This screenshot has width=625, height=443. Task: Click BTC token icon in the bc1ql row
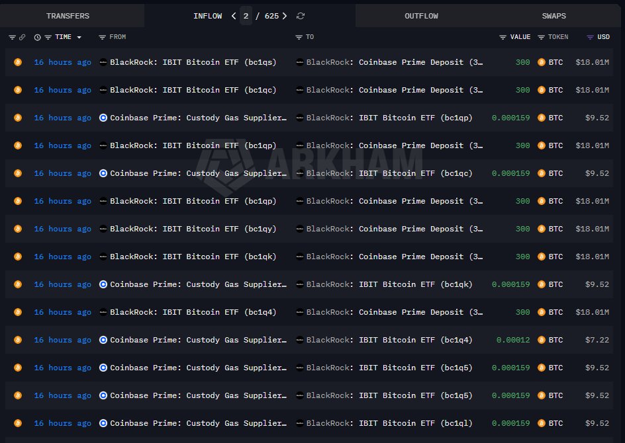(542, 423)
